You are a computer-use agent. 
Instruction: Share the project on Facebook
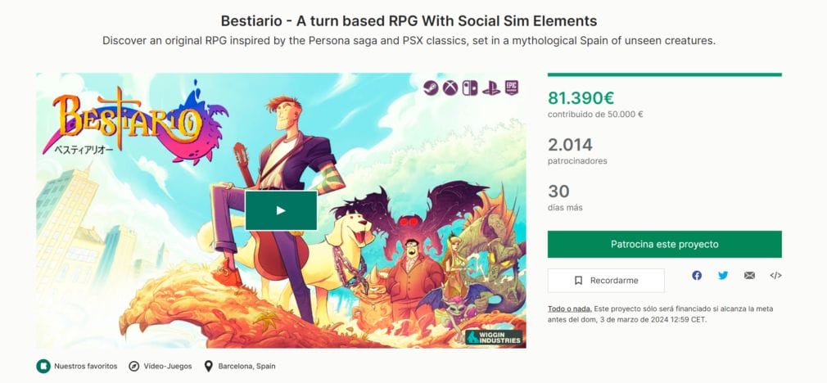click(x=697, y=276)
